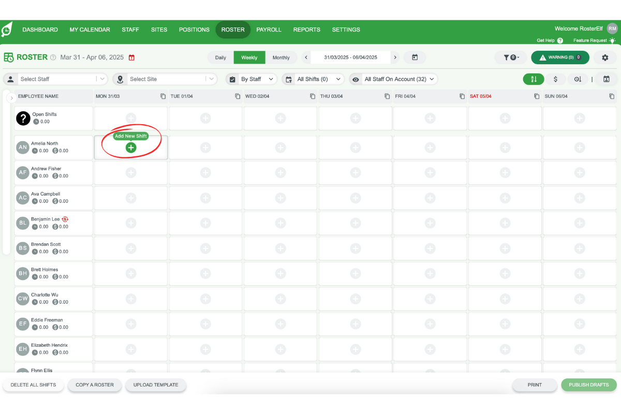Click the Publish Drafts button
This screenshot has width=621, height=414.
588,385
